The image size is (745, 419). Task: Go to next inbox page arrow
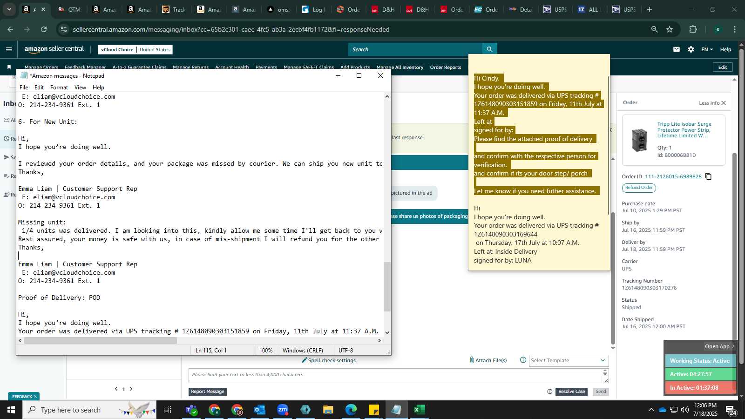click(131, 389)
